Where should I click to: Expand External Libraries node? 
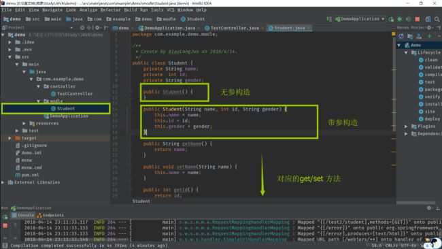(3, 182)
